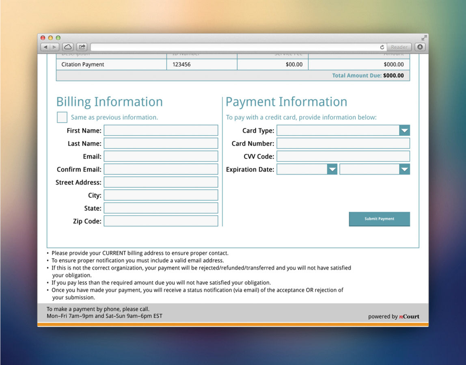Click the Card Number field

343,143
